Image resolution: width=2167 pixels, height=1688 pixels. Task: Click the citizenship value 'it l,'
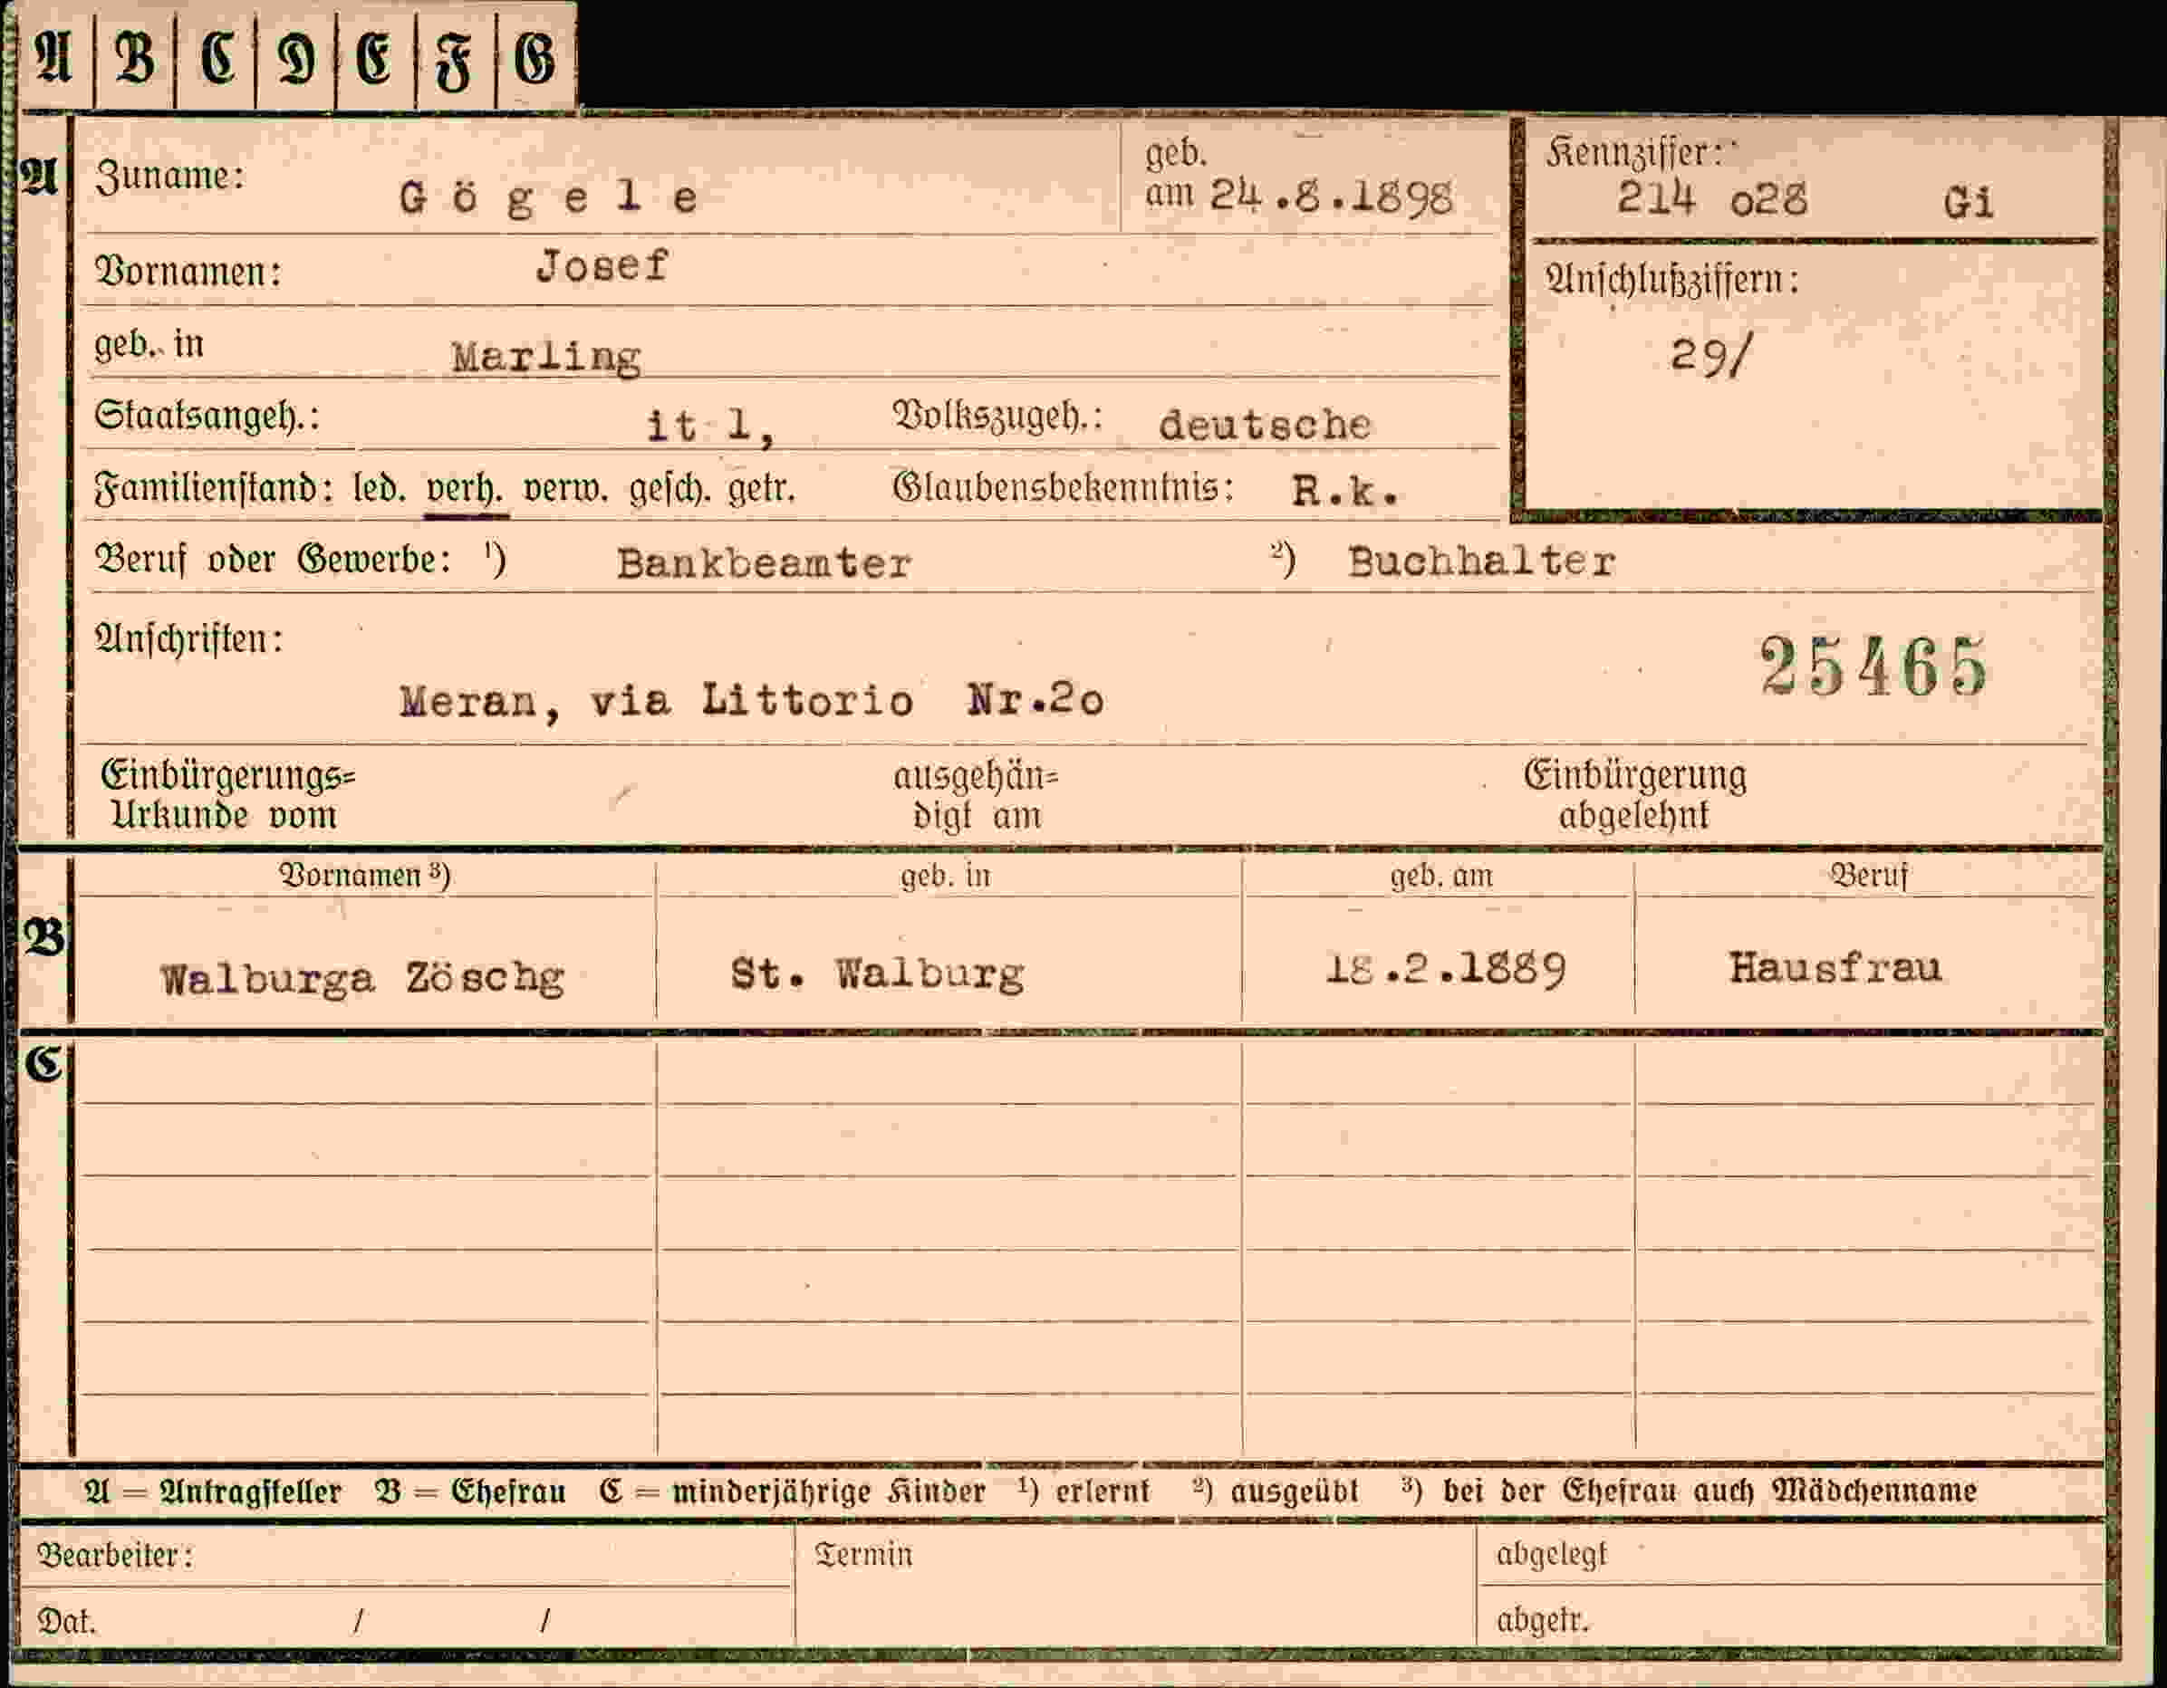[710, 427]
